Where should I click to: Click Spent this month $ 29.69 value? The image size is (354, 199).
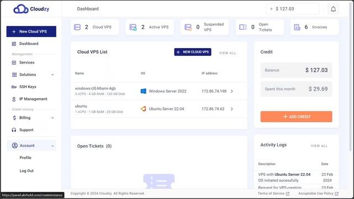coord(318,89)
